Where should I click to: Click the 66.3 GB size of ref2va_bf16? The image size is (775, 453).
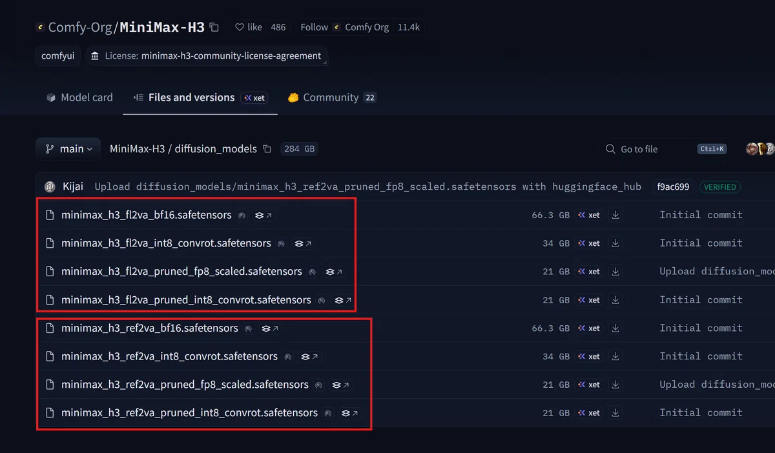pyautogui.click(x=551, y=328)
